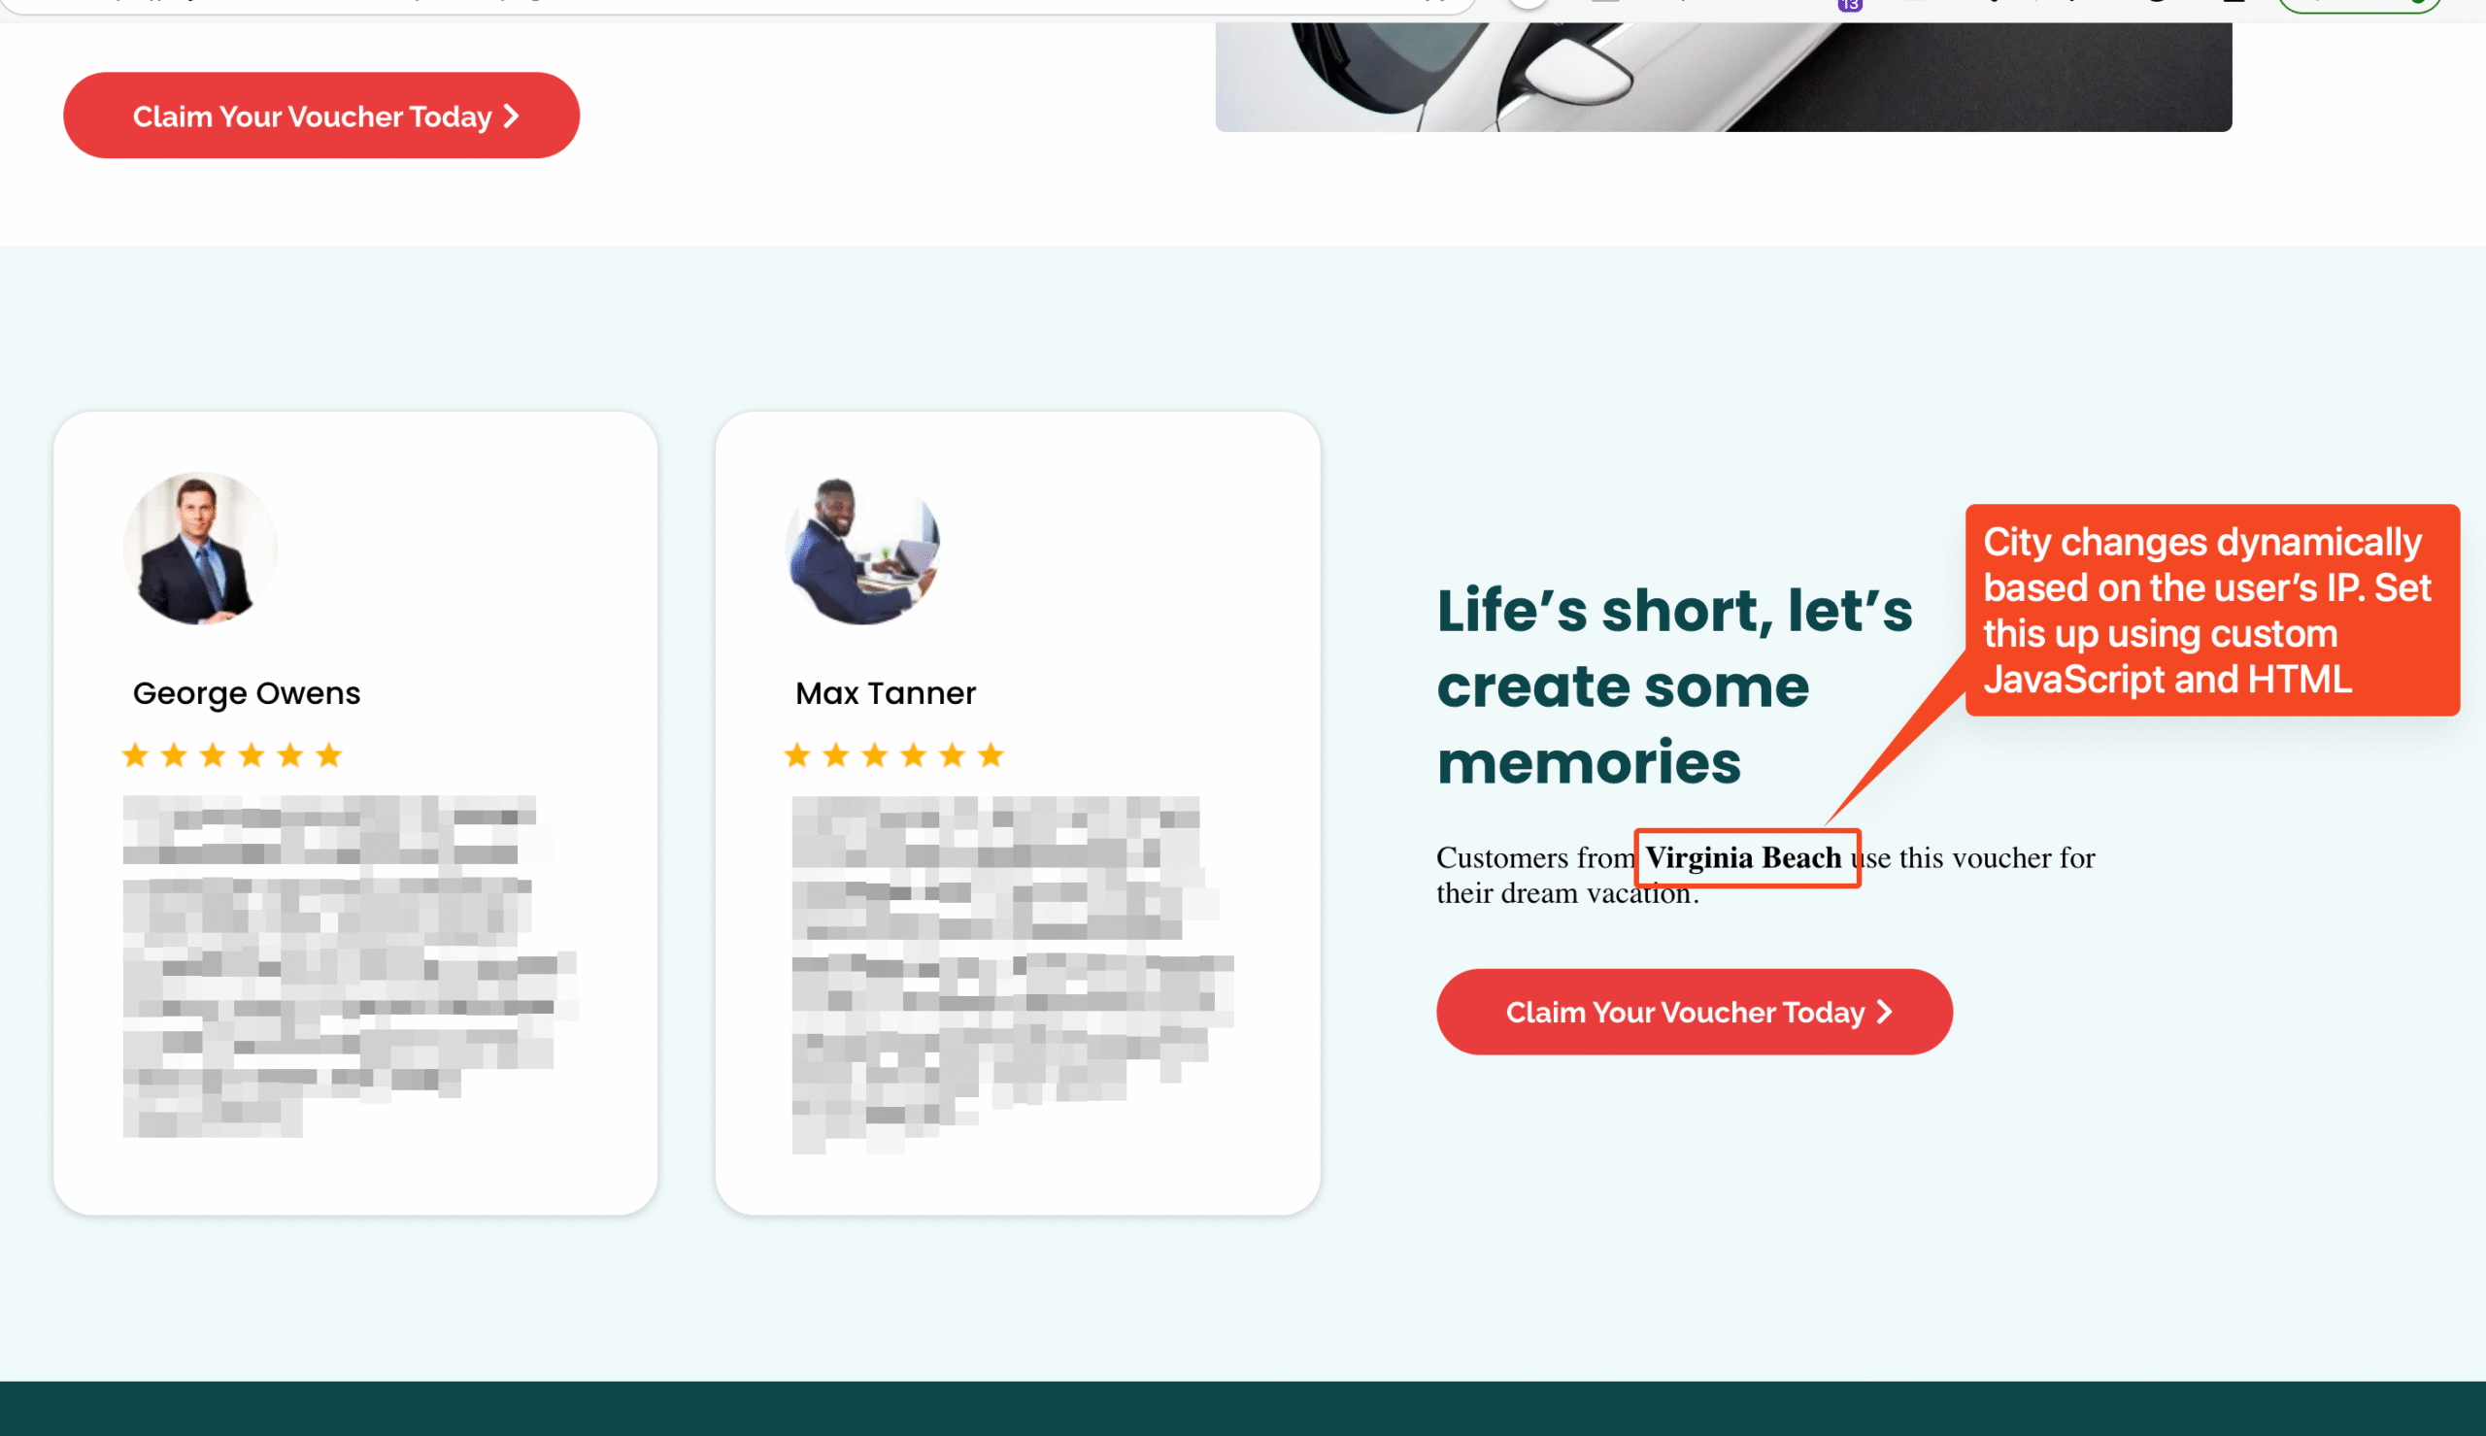Image resolution: width=2486 pixels, height=1436 pixels.
Task: Click the last star in Max Tanner's rating
Action: [x=991, y=755]
